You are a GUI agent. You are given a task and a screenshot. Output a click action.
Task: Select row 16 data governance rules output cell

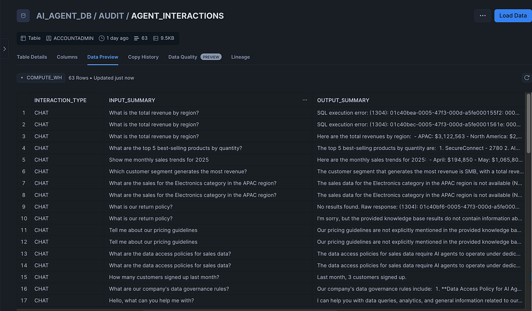coord(419,289)
